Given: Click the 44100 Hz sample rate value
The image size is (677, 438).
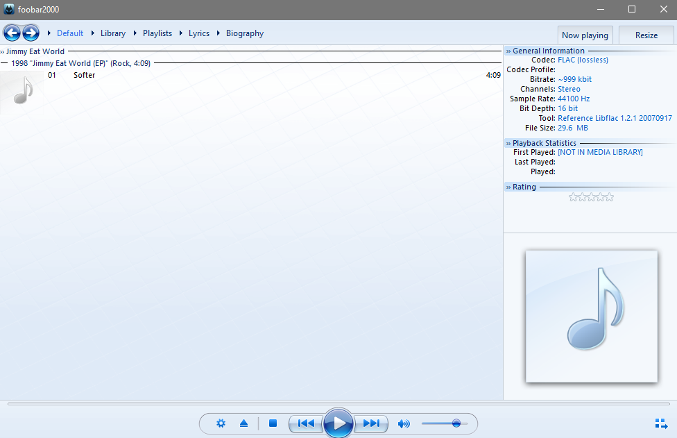Looking at the screenshot, I should 574,99.
